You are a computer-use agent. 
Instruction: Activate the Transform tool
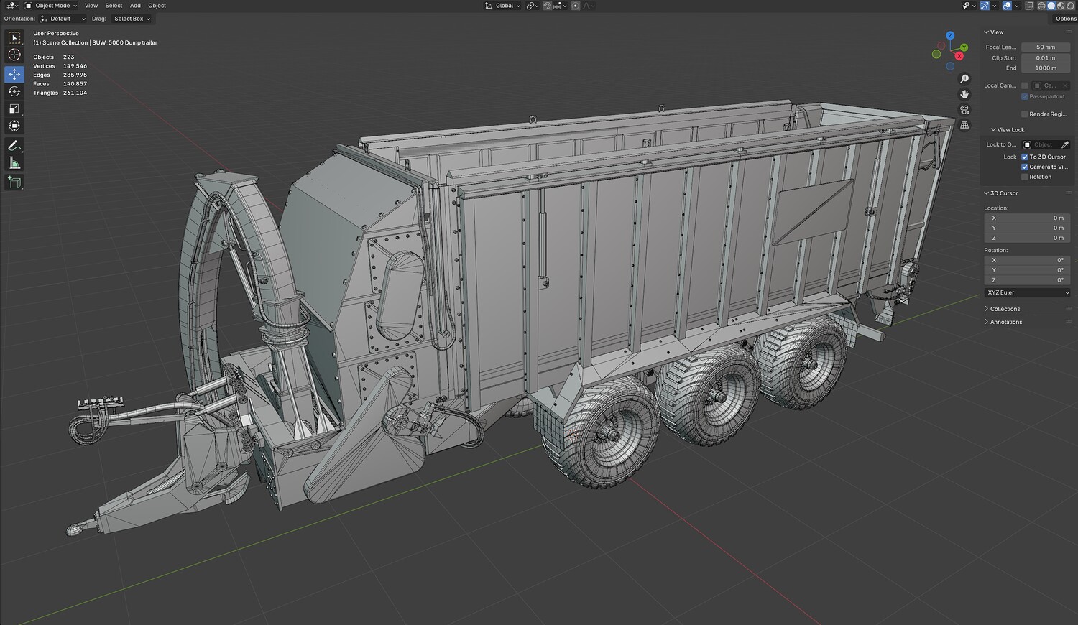coord(14,126)
